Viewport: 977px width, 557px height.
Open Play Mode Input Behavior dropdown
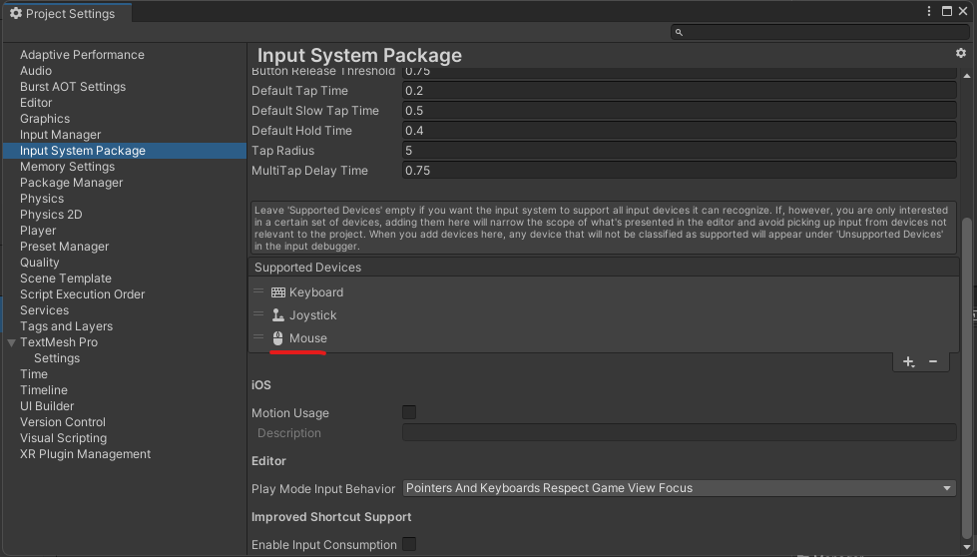tap(680, 488)
